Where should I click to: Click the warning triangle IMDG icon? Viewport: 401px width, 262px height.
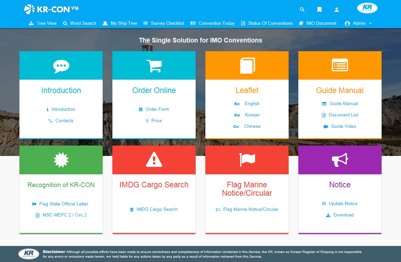(154, 160)
